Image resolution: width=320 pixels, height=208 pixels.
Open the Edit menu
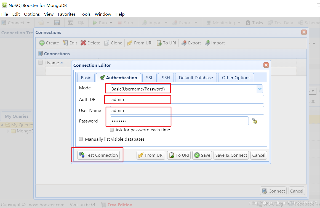tap(16, 14)
